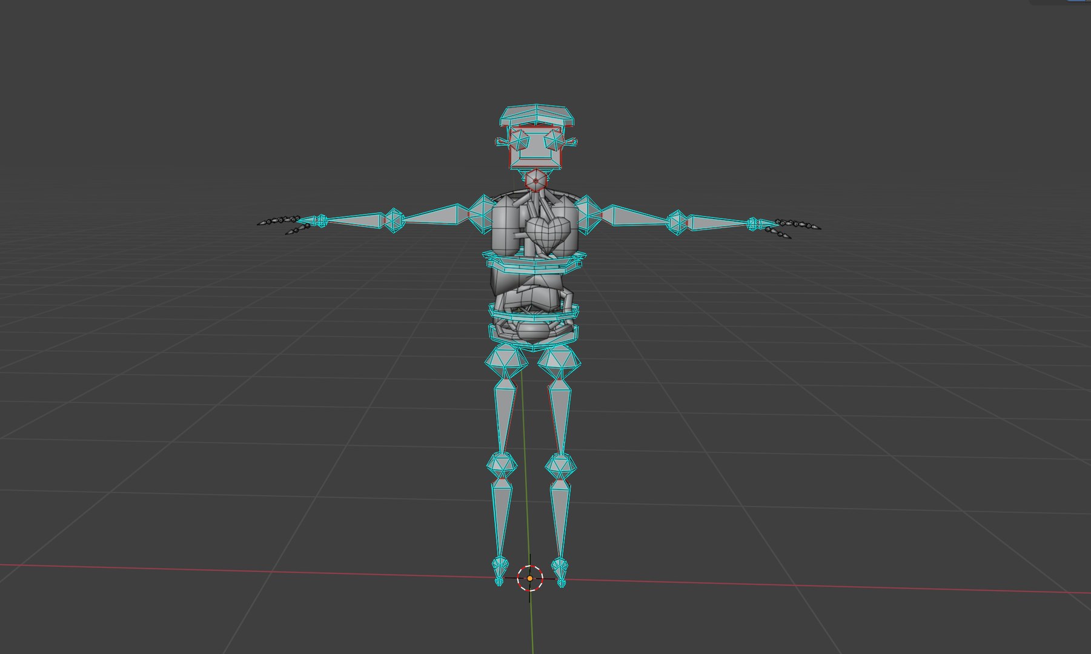Image resolution: width=1091 pixels, height=654 pixels.
Task: Select the knee joint of the screen-right leg
Action: coord(560,466)
